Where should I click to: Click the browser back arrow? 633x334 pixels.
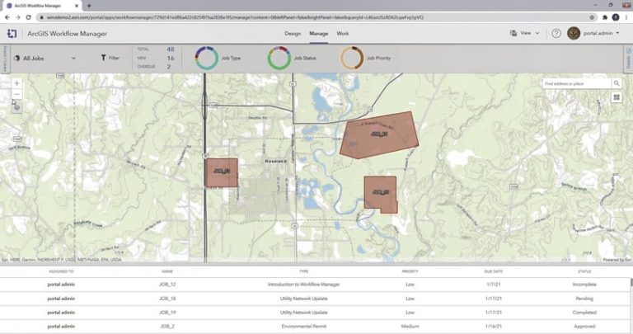7,17
